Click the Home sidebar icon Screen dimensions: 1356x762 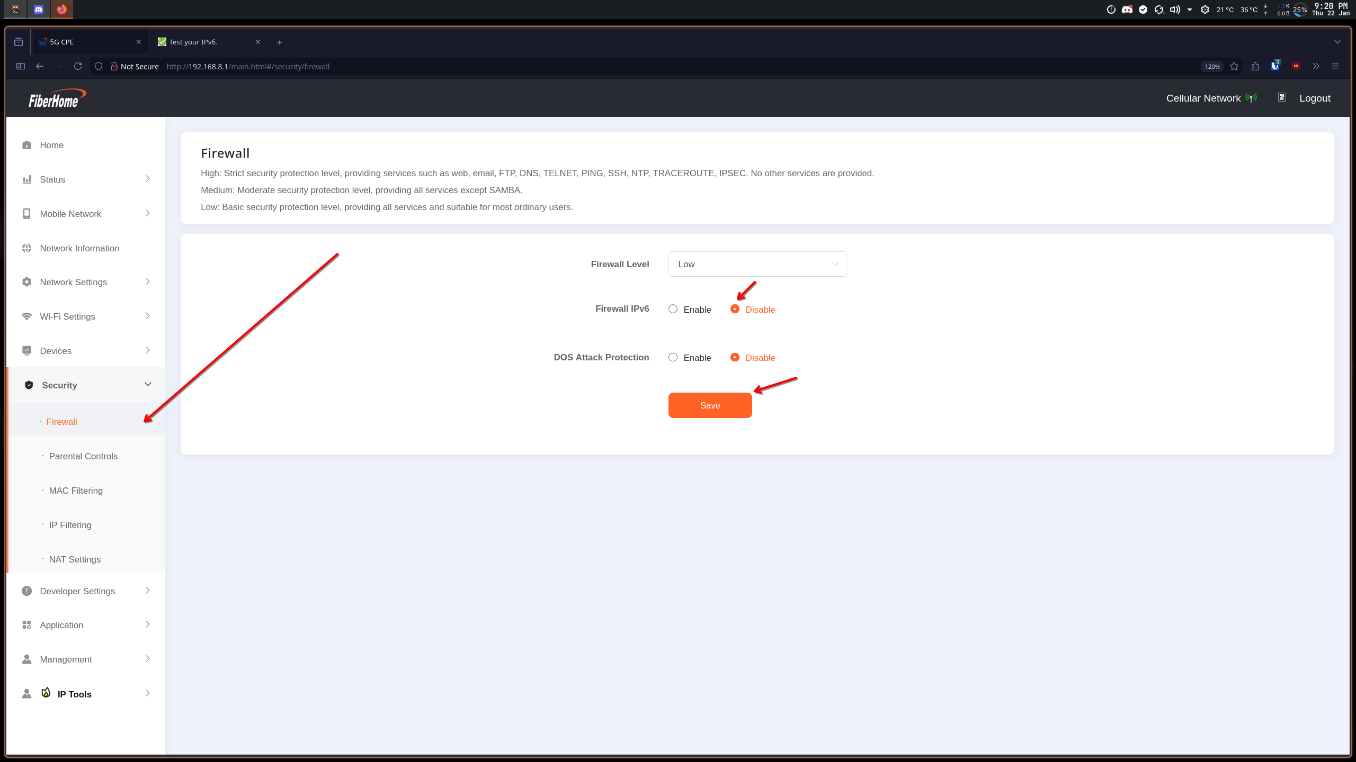[x=26, y=145]
